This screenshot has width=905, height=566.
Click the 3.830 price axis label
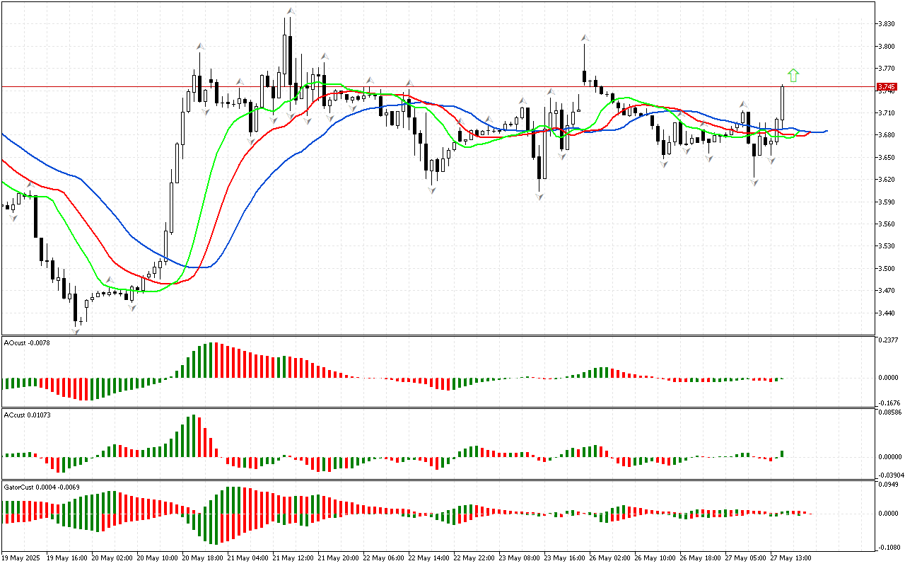885,24
